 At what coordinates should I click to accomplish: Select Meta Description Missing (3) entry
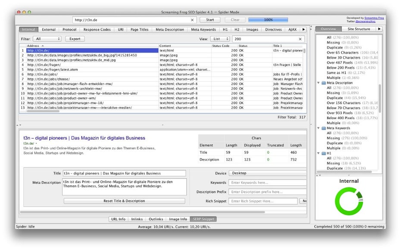[x=343, y=93]
